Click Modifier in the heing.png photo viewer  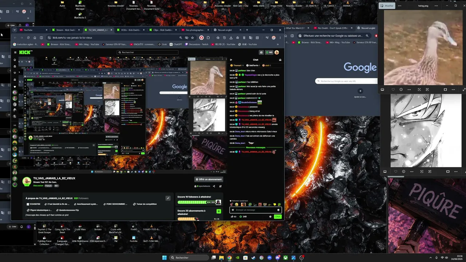pyautogui.click(x=387, y=6)
